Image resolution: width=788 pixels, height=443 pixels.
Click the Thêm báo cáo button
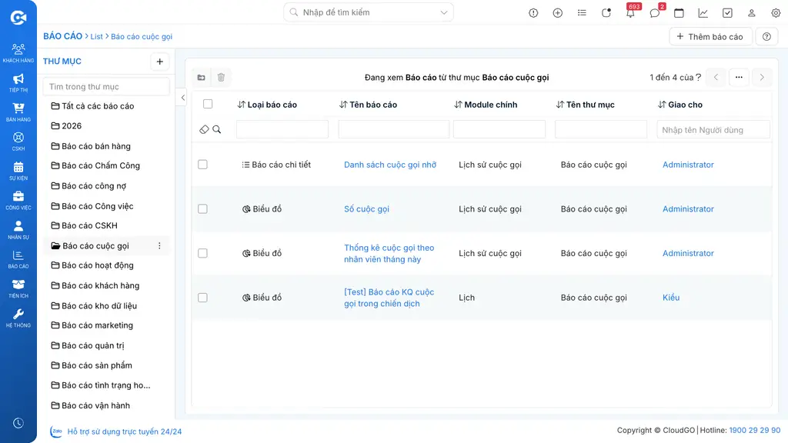point(710,37)
